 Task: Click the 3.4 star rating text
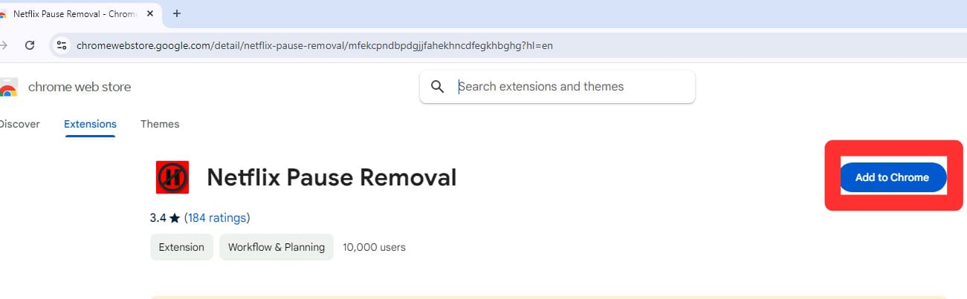coord(165,217)
